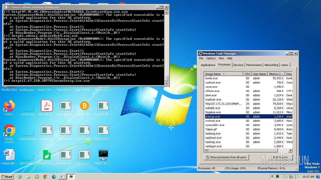Switch to Task Manager taskbar button
This screenshot has height=180, width=321.
[x=71, y=177]
